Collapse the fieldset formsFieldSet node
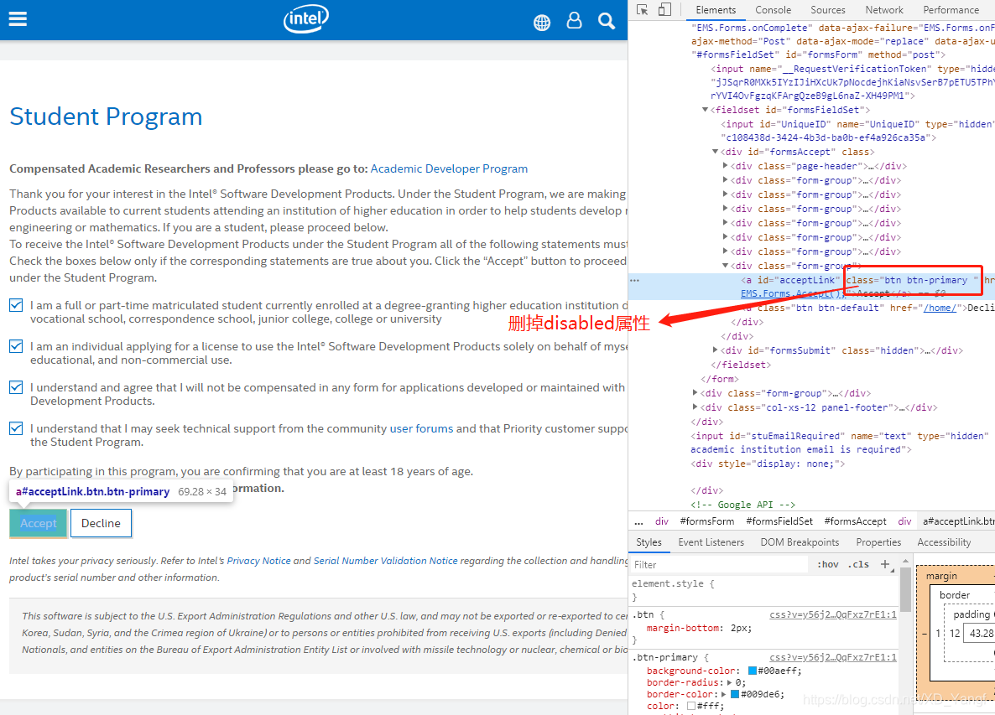This screenshot has height=715, width=995. 705,110
